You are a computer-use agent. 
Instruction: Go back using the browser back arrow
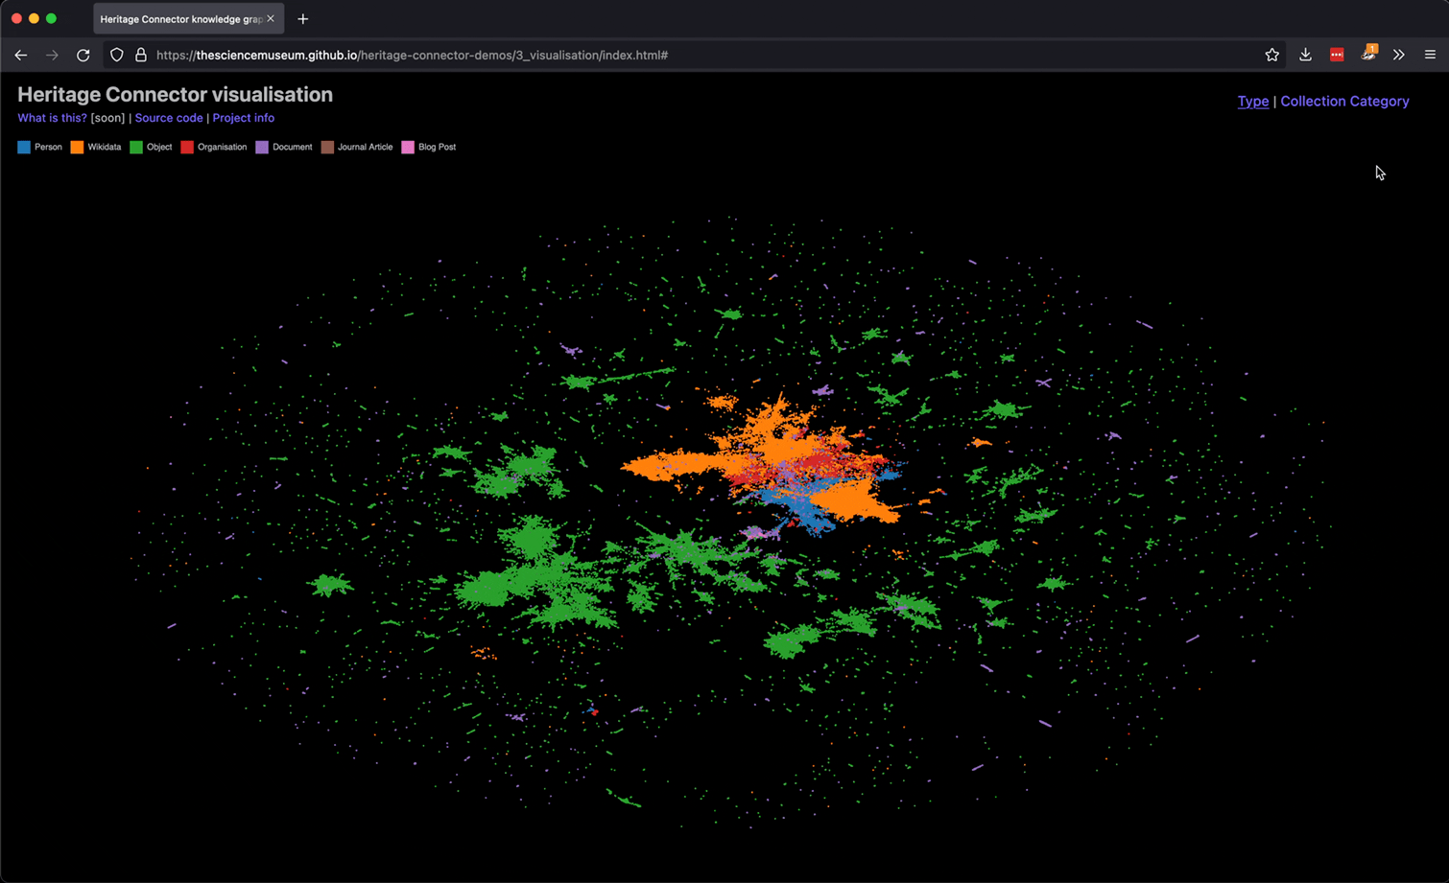tap(20, 56)
